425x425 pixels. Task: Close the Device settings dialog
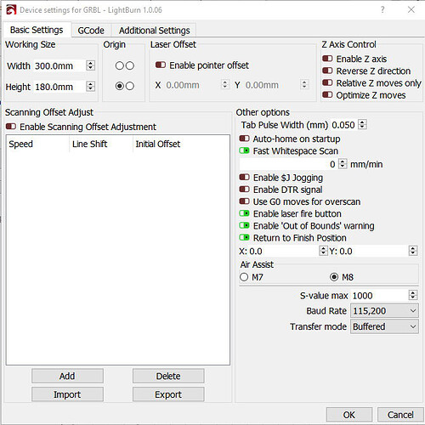(x=411, y=9)
